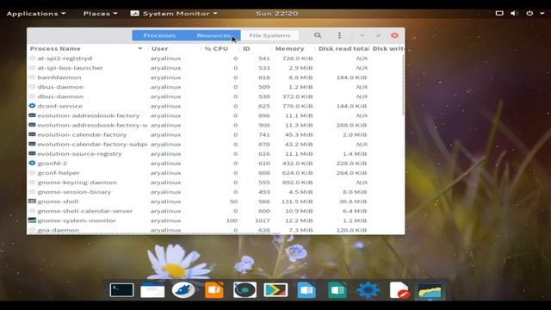Screen dimensions: 551x310
Task: Sort by the Memory column header
Action: (293, 48)
